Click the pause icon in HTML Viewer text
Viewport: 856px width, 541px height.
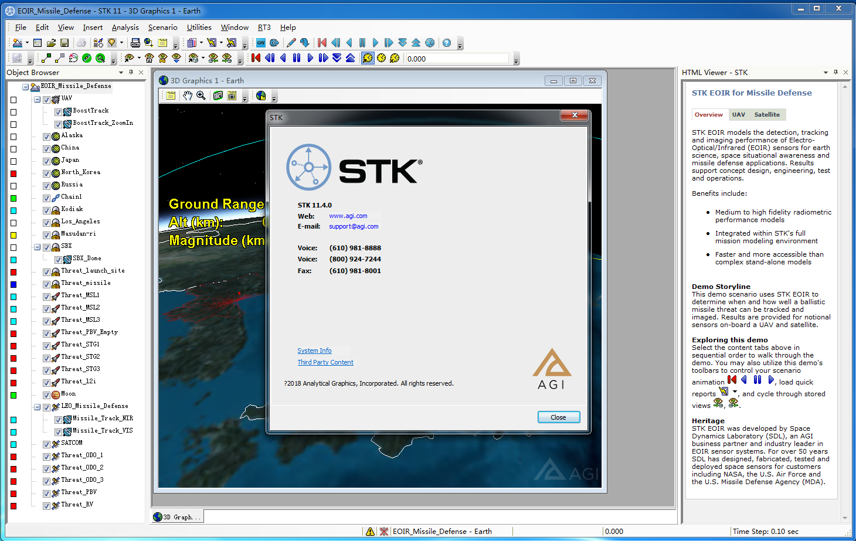click(758, 380)
